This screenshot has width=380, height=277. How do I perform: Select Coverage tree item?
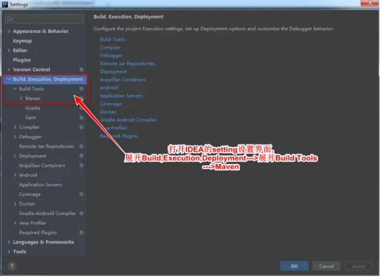point(30,194)
